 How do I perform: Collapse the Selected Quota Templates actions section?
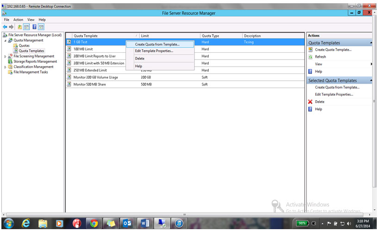coord(371,80)
